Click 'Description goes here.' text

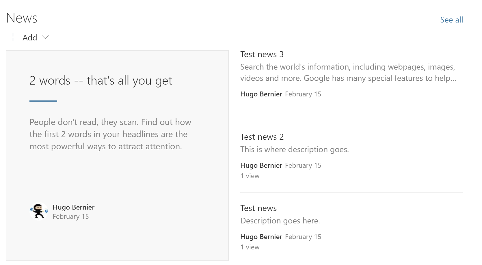pyautogui.click(x=280, y=221)
